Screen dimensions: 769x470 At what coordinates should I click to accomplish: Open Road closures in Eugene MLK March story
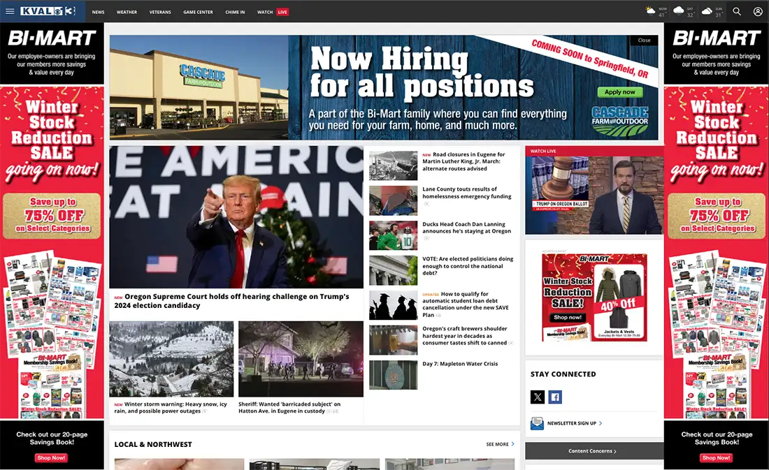click(463, 161)
